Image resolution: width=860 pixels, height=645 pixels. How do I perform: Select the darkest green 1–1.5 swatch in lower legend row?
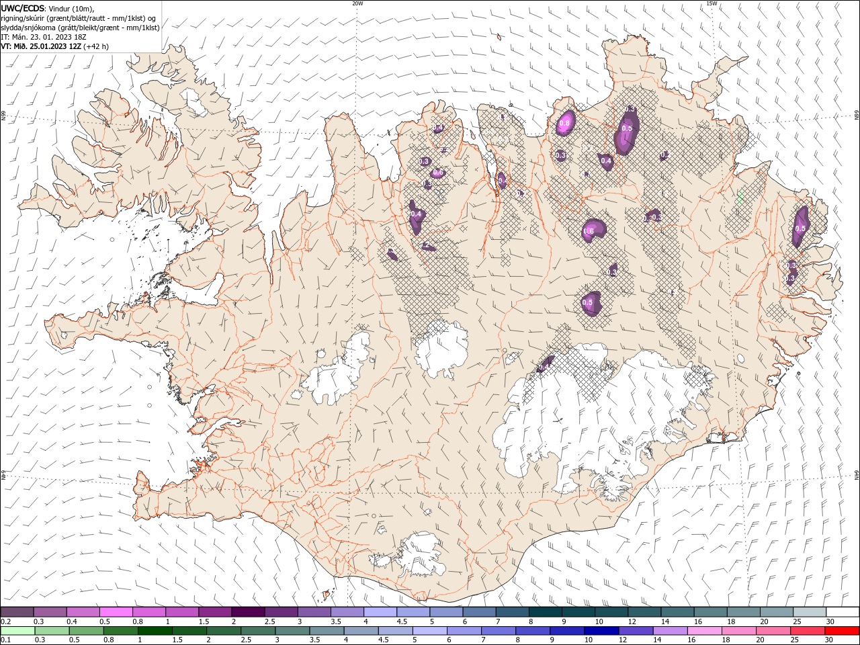point(155,631)
